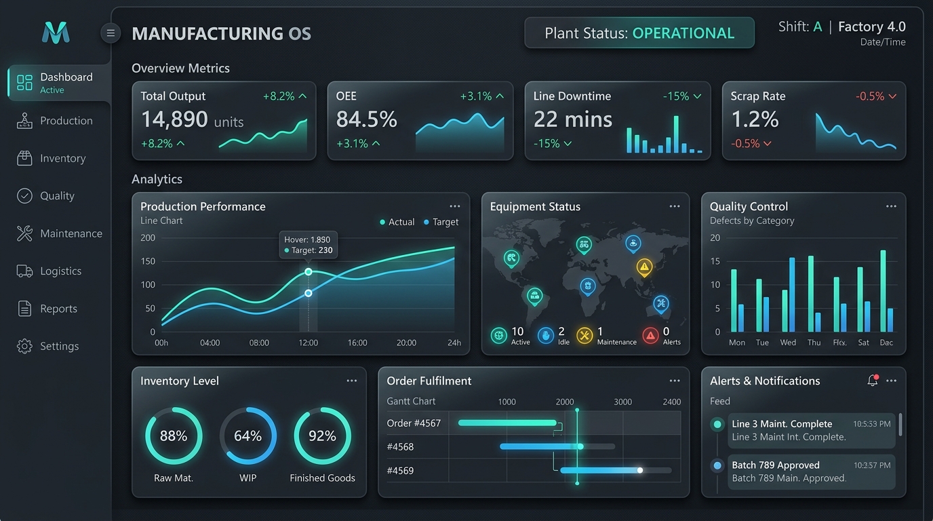Toggle the sidebar hamburger menu button
Screen dimensions: 933x521
[x=111, y=33]
